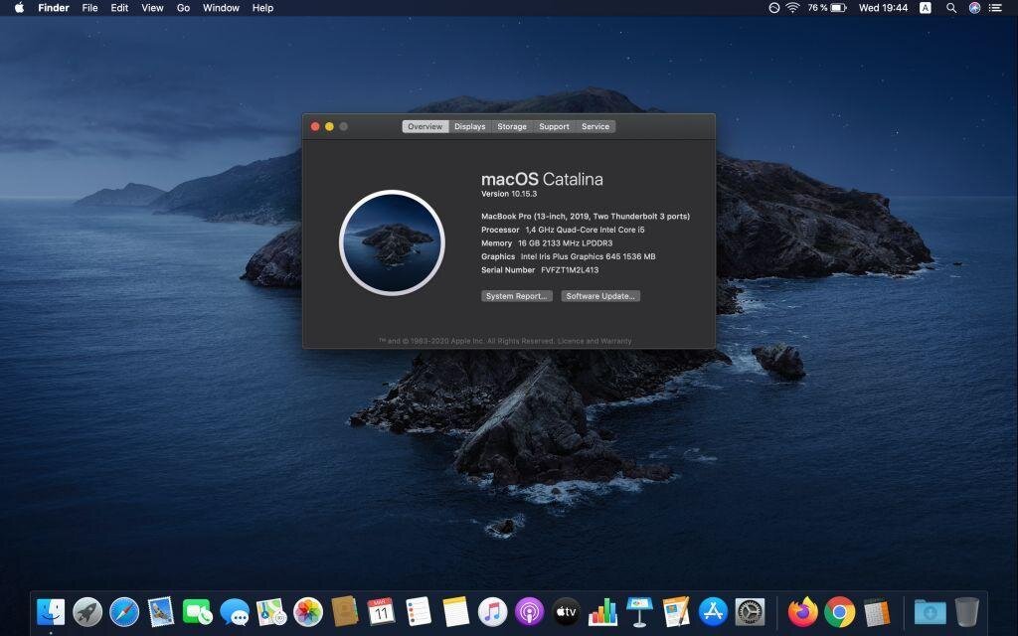Open the Go menu
1018x636 pixels.
coord(183,8)
